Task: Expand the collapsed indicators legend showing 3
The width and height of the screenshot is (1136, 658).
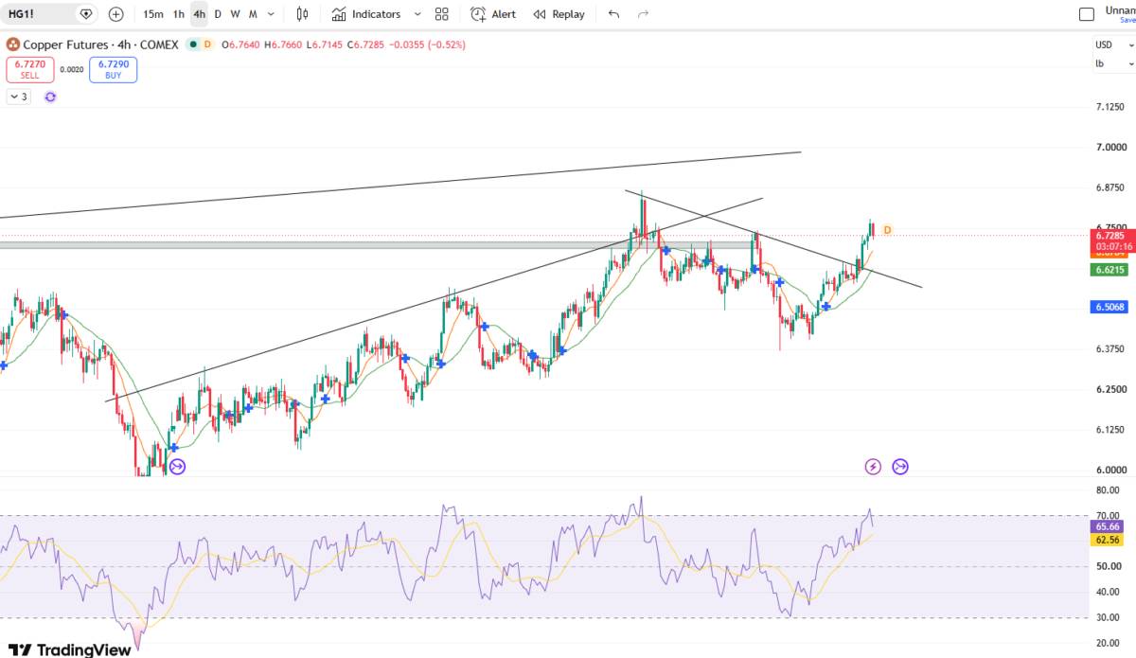Action: click(18, 97)
